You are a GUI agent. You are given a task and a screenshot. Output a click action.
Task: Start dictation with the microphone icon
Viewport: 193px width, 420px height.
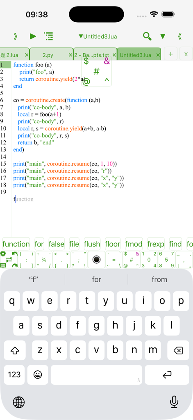[x=174, y=402]
